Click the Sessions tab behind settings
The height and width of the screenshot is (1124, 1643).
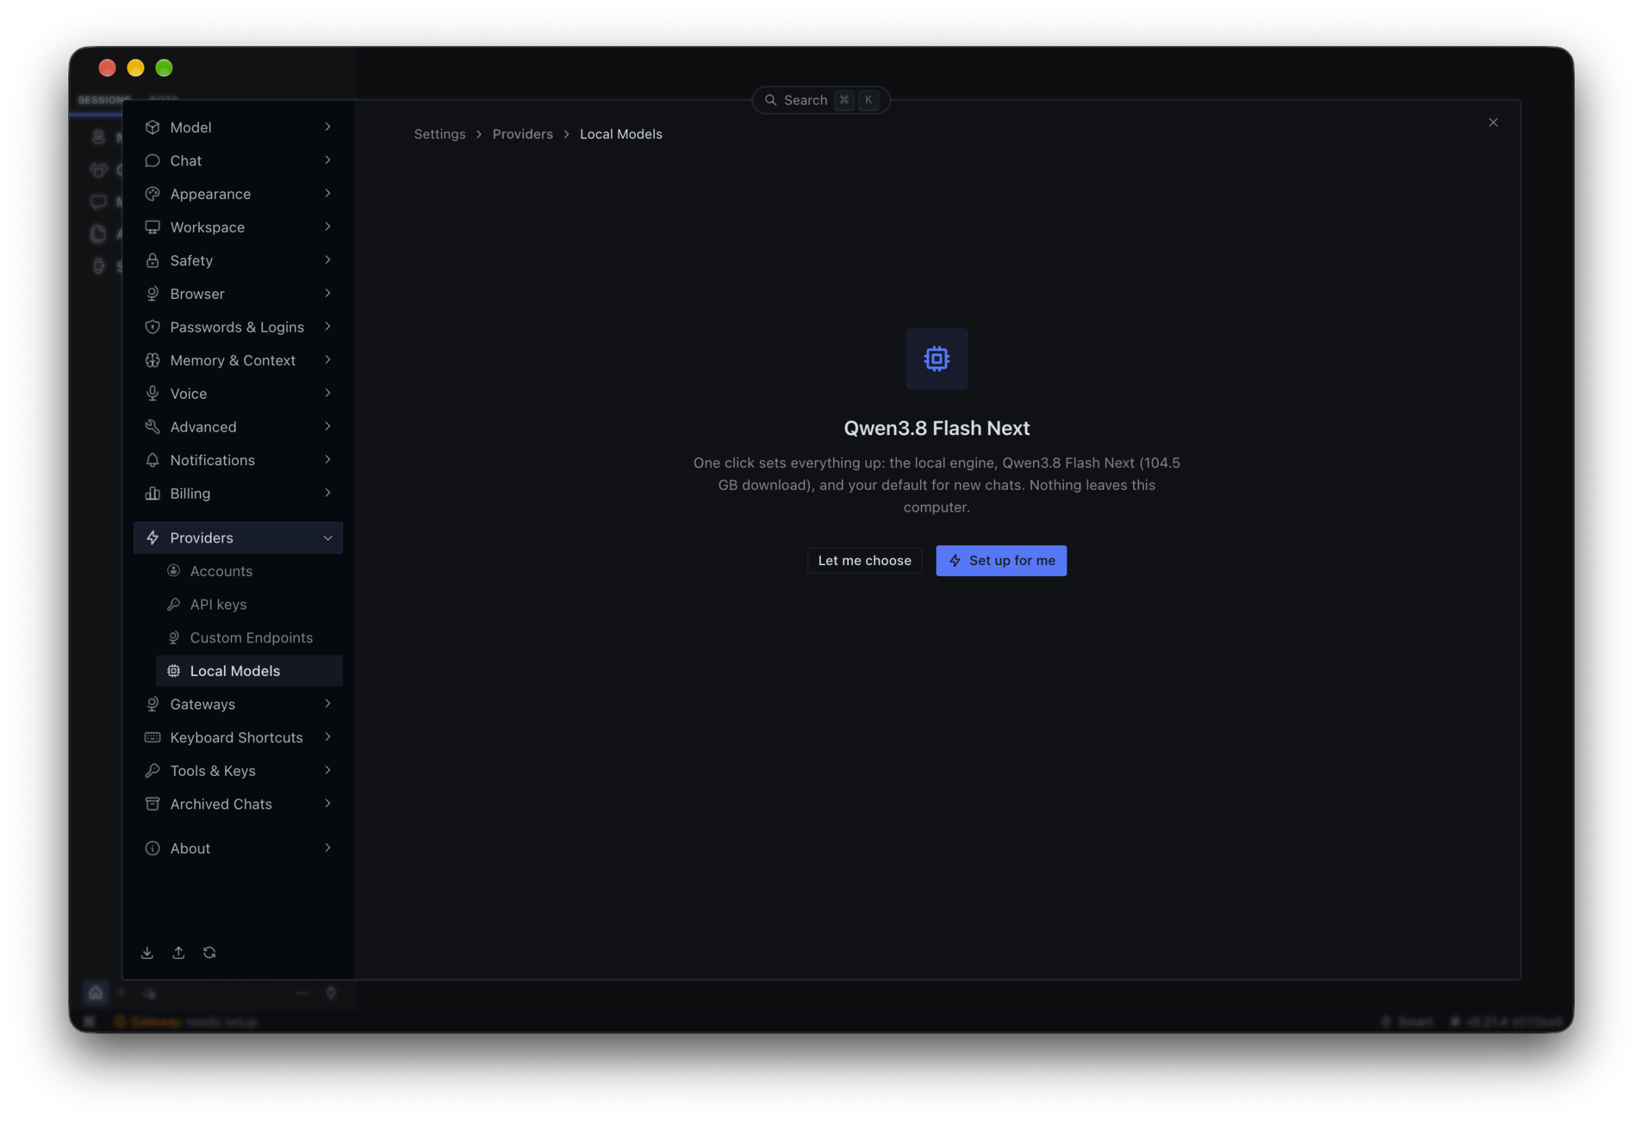click(x=104, y=100)
